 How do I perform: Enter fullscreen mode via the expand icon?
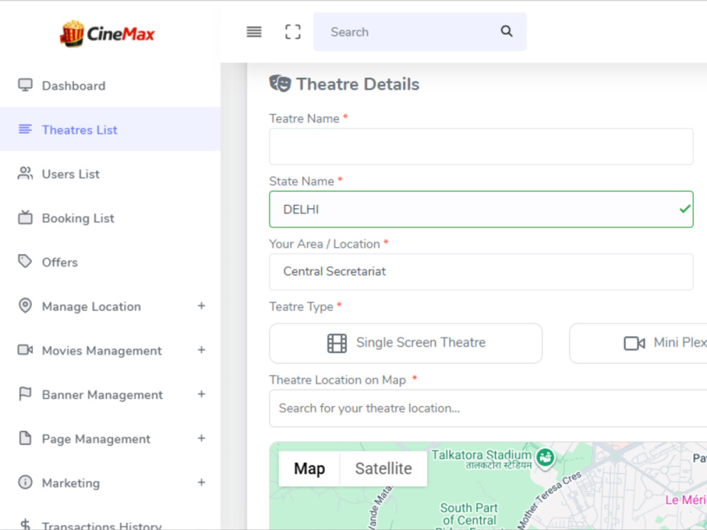point(293,32)
